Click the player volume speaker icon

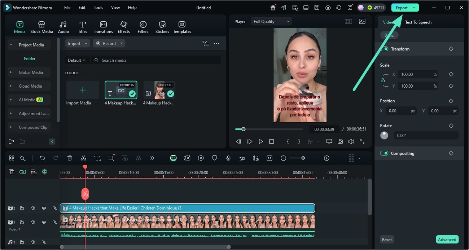(351, 141)
